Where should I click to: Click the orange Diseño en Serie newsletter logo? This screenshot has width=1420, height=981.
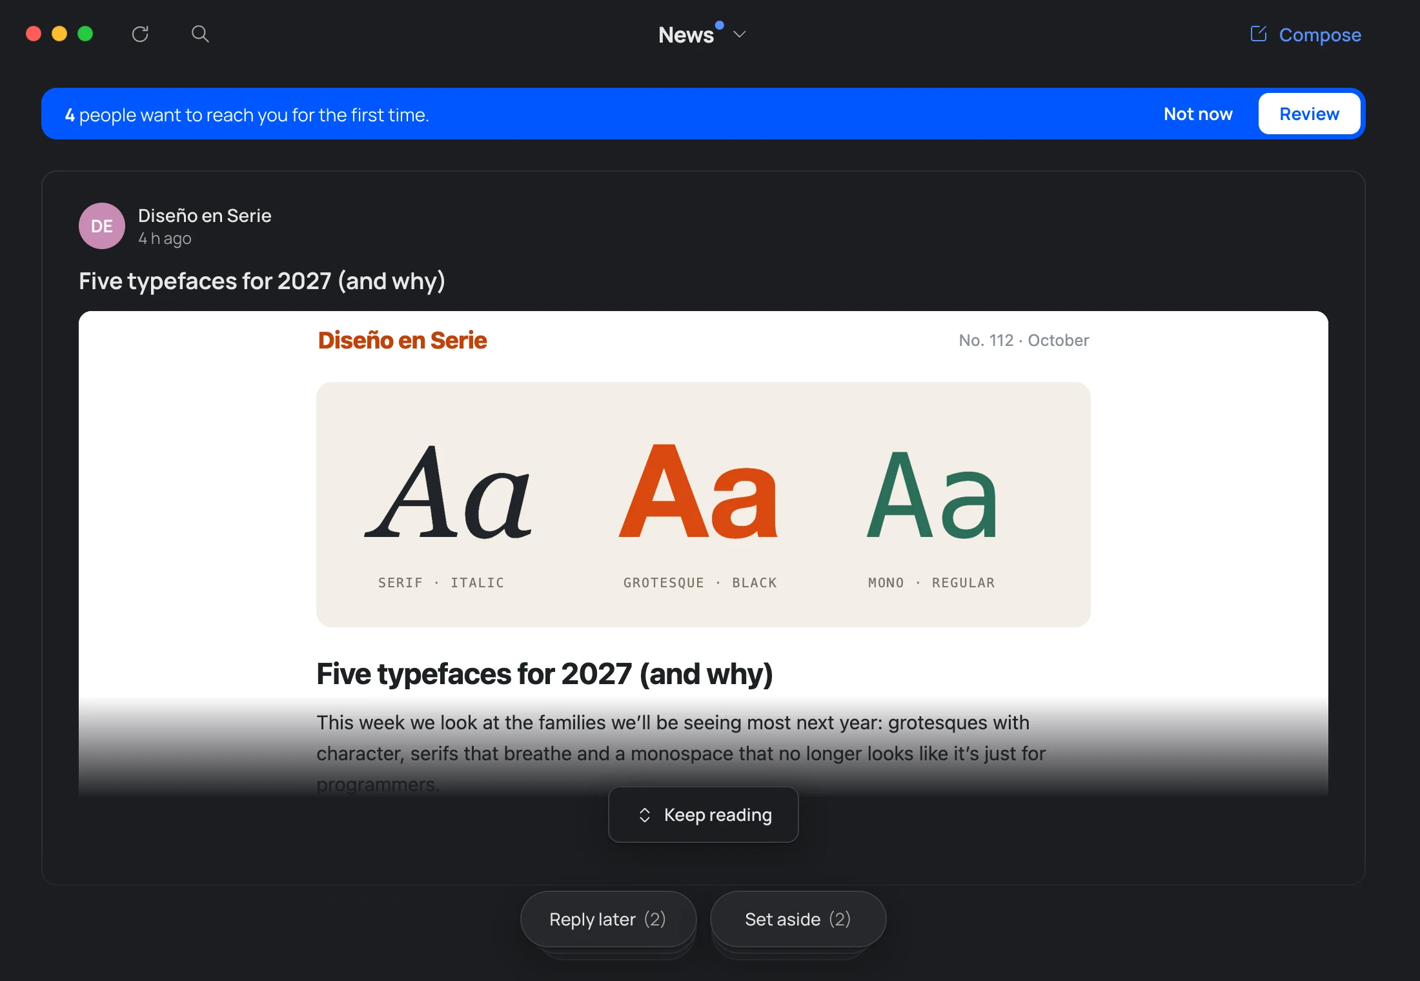[x=402, y=341]
